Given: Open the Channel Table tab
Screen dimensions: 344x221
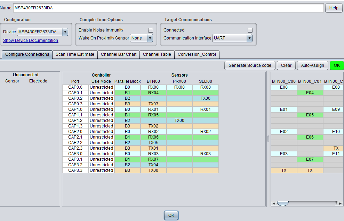Looking at the screenshot, I should point(157,54).
